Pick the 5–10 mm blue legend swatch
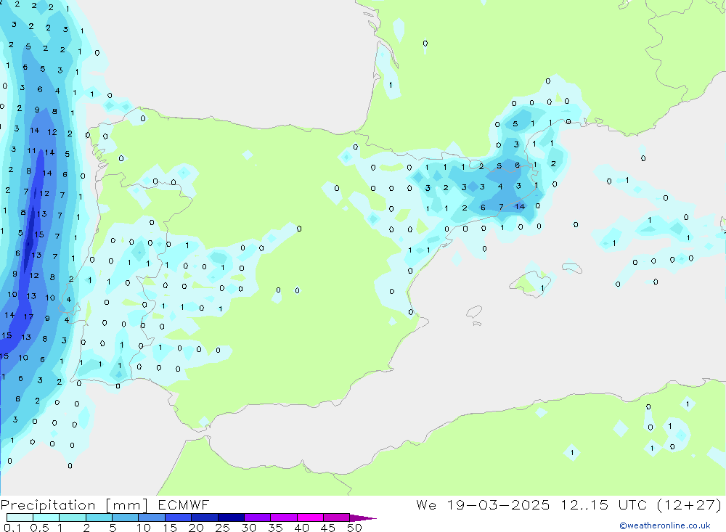Image resolution: width=726 pixels, height=532 pixels. point(125,518)
